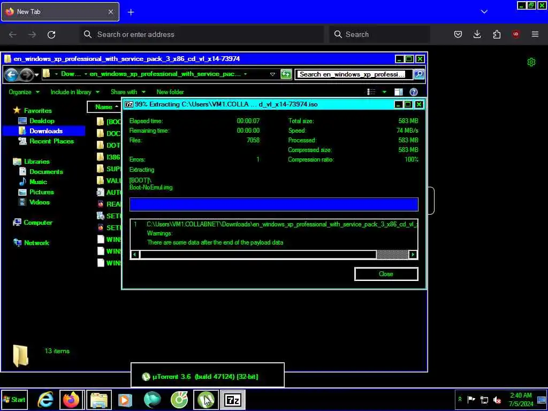
Task: Select Desktop in the navigation pane
Action: pos(42,121)
